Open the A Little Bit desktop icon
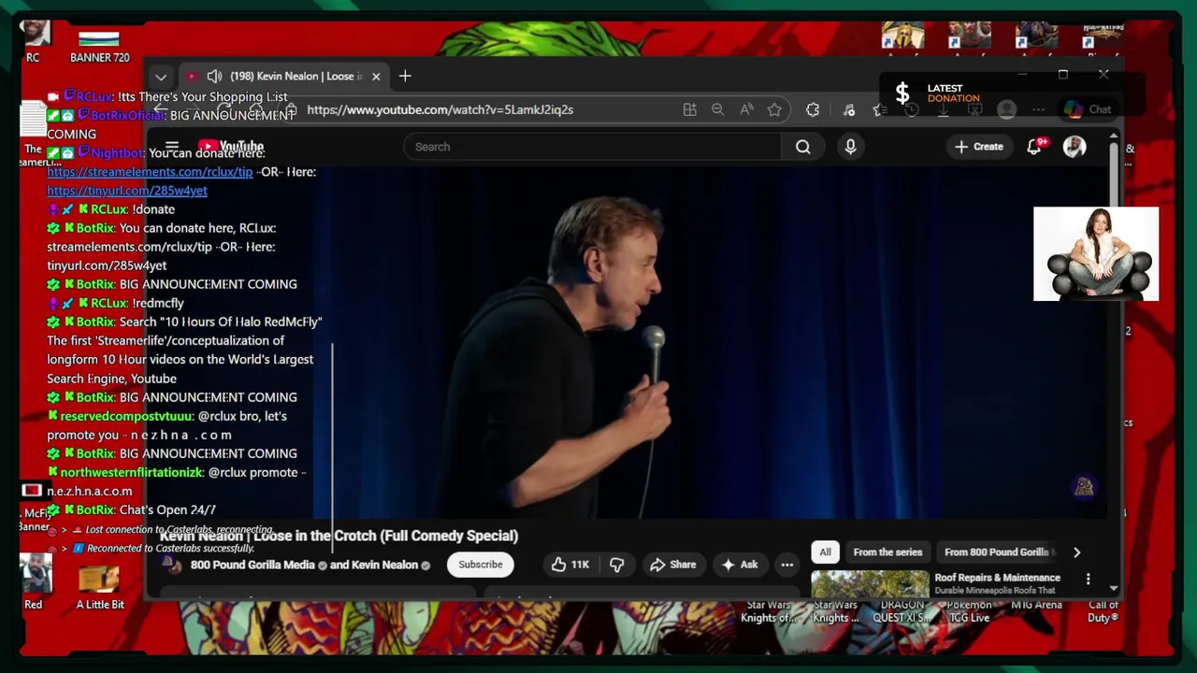This screenshot has height=673, width=1197. click(99, 589)
